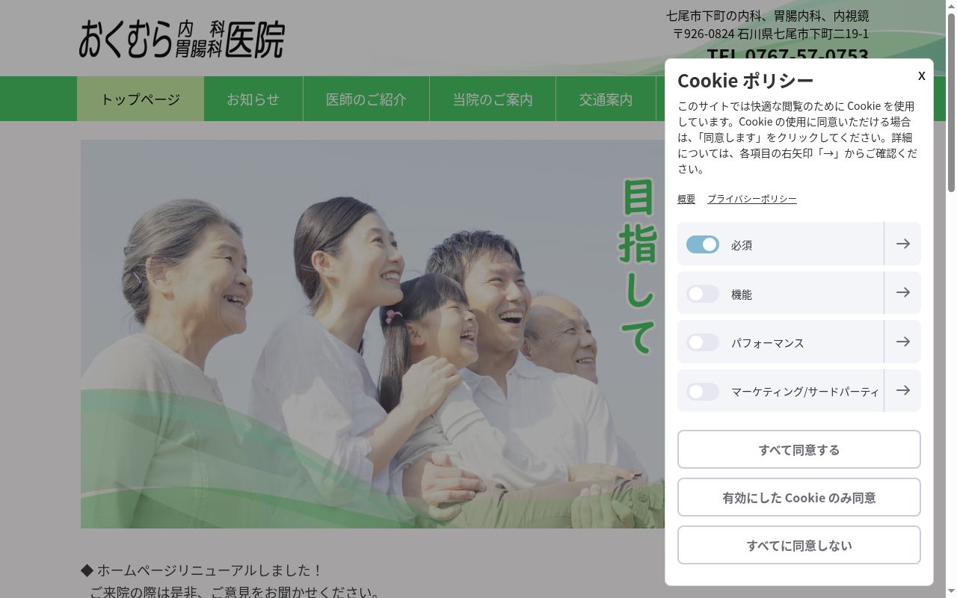The height and width of the screenshot is (598, 957).
Task: Turn on the パフォーマンス cookie switch
Action: pos(703,342)
